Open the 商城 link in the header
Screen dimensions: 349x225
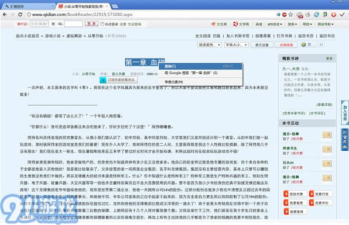point(259,24)
